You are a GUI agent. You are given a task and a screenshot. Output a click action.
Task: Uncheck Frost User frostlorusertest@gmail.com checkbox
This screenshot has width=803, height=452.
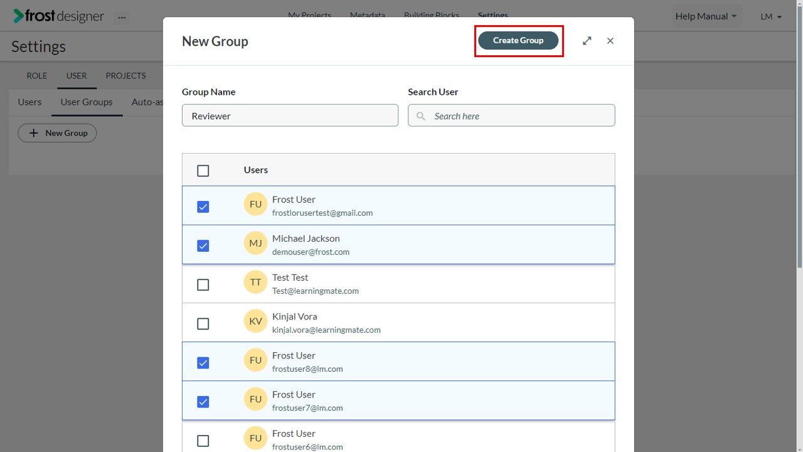[x=203, y=207]
